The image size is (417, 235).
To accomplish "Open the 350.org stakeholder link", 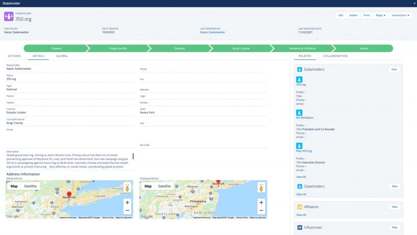I will click(x=301, y=85).
